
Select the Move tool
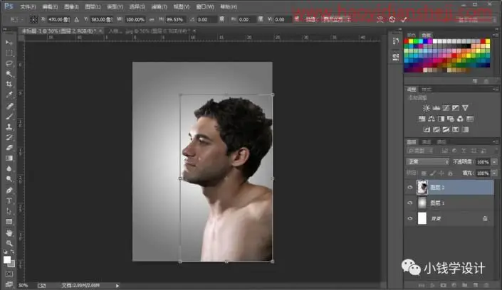[9, 43]
